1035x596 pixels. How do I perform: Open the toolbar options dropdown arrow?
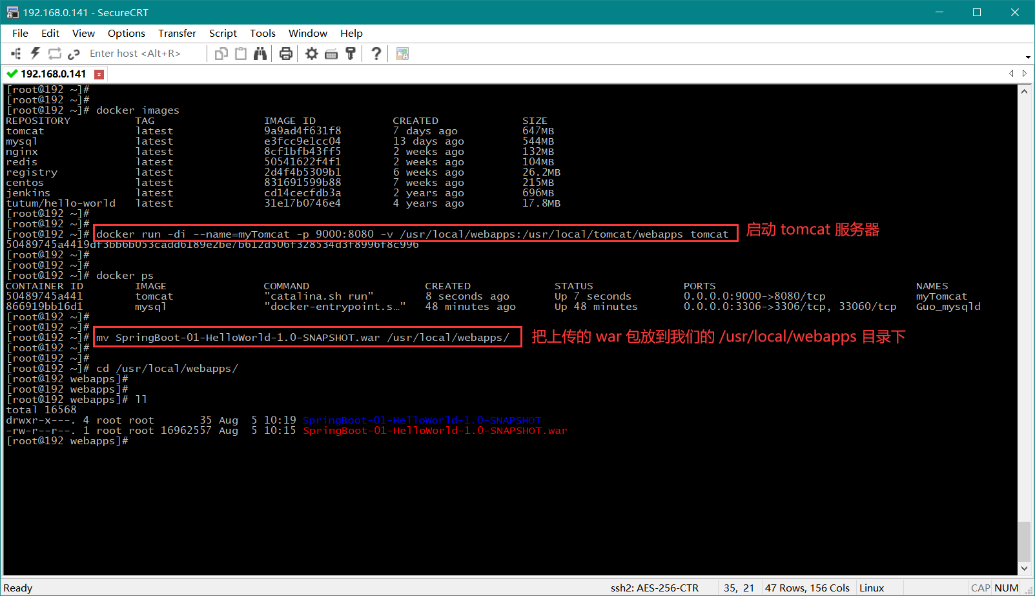1028,57
